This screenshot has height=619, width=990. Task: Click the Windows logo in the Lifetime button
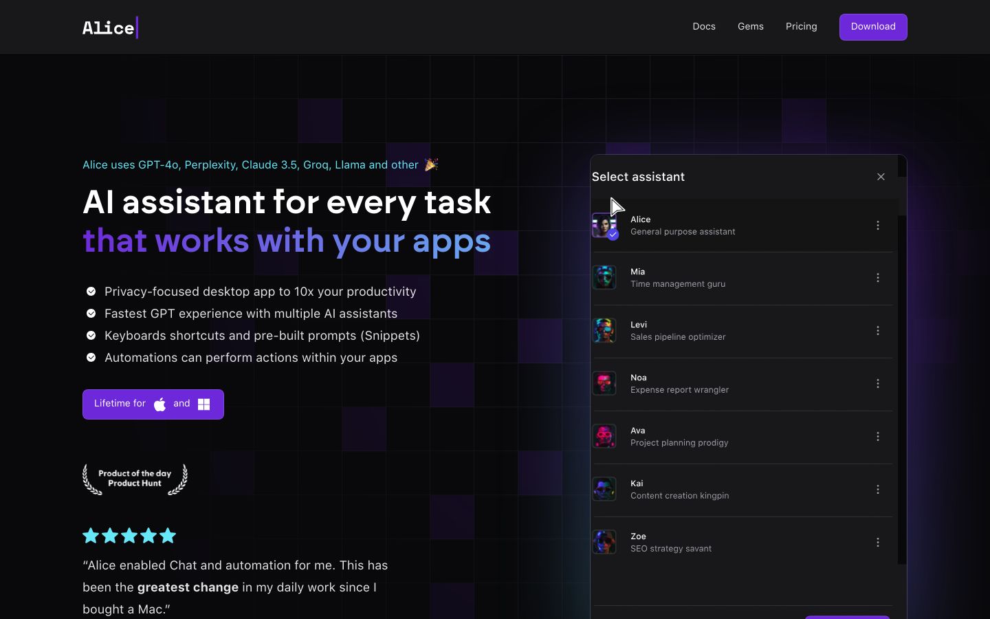[x=203, y=404]
